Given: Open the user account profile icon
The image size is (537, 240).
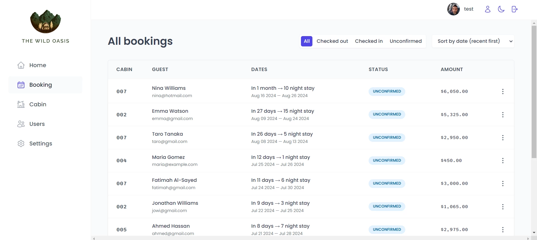Looking at the screenshot, I should [487, 9].
